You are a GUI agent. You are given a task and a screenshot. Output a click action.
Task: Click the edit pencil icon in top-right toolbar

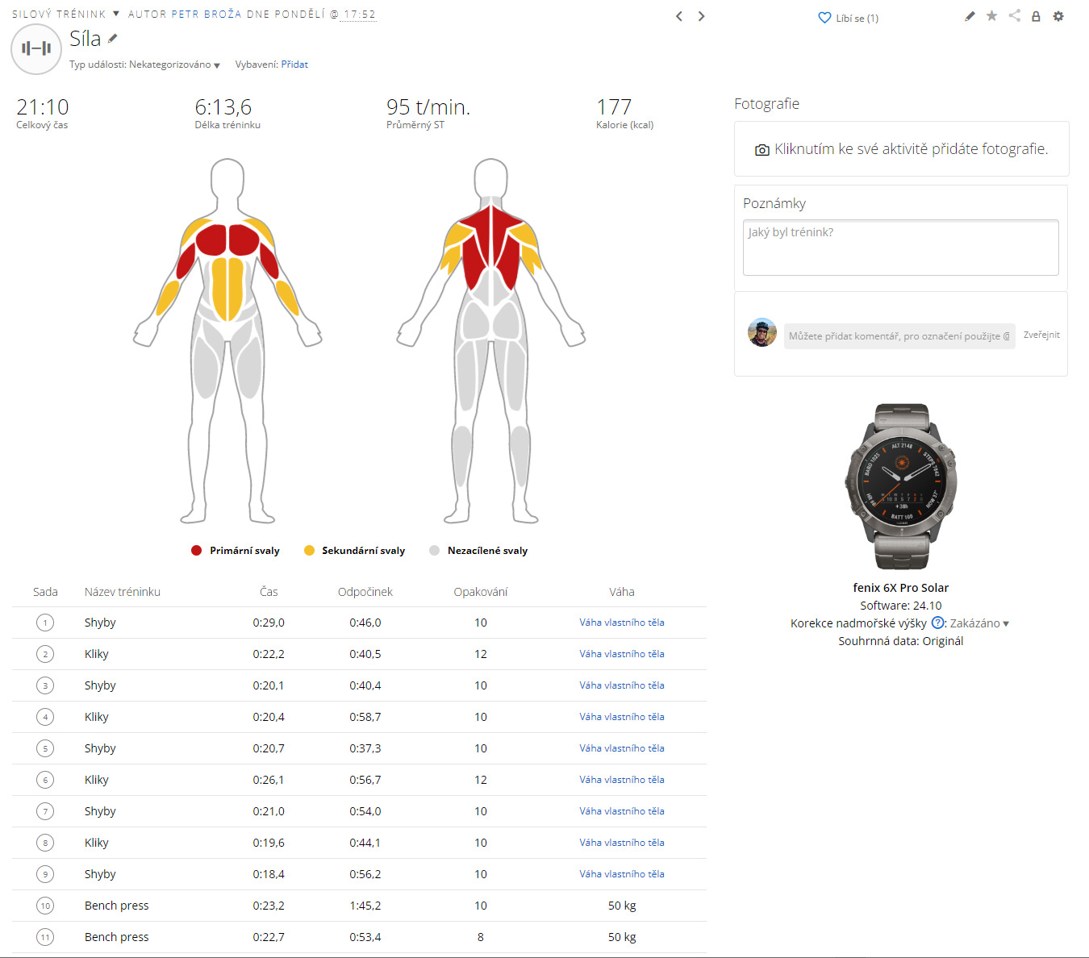(970, 16)
